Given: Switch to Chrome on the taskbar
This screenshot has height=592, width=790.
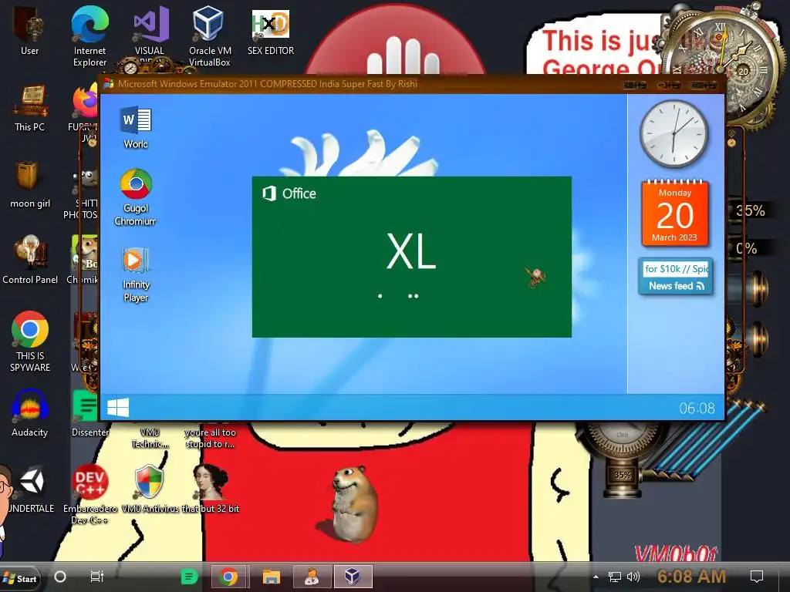Looking at the screenshot, I should pyautogui.click(x=228, y=577).
